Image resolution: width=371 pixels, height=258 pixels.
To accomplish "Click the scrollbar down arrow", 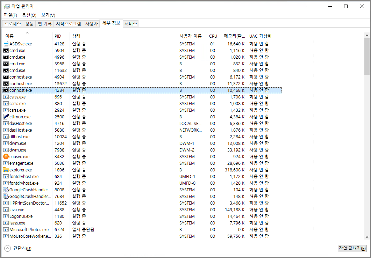I will coord(367,237).
